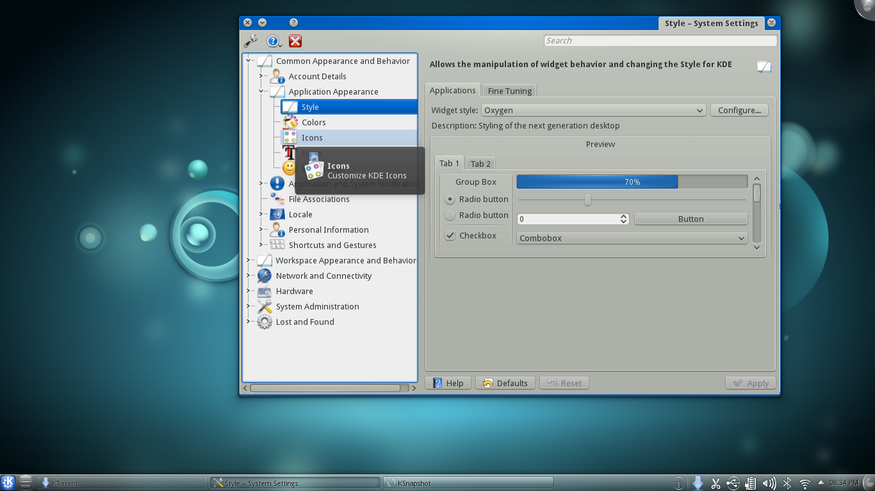Click the preview Button widget
Image resolution: width=875 pixels, height=491 pixels.
pos(691,219)
